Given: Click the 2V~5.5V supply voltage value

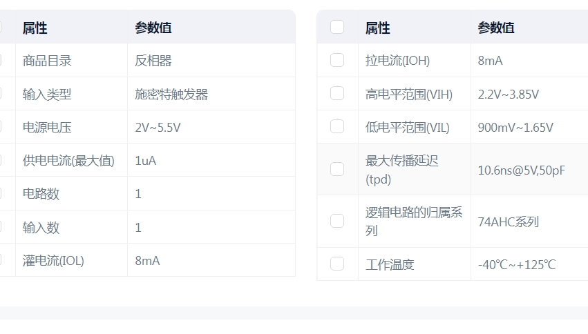Looking at the screenshot, I should 158,128.
